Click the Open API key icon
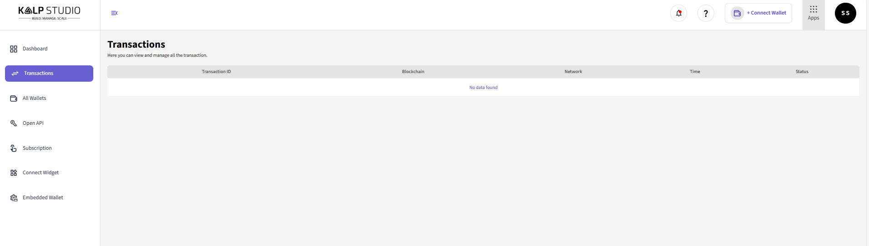This screenshot has height=246, width=869. 14,123
